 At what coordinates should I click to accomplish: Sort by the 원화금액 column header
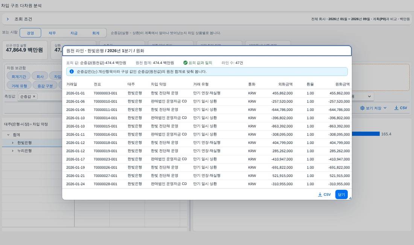342,84
